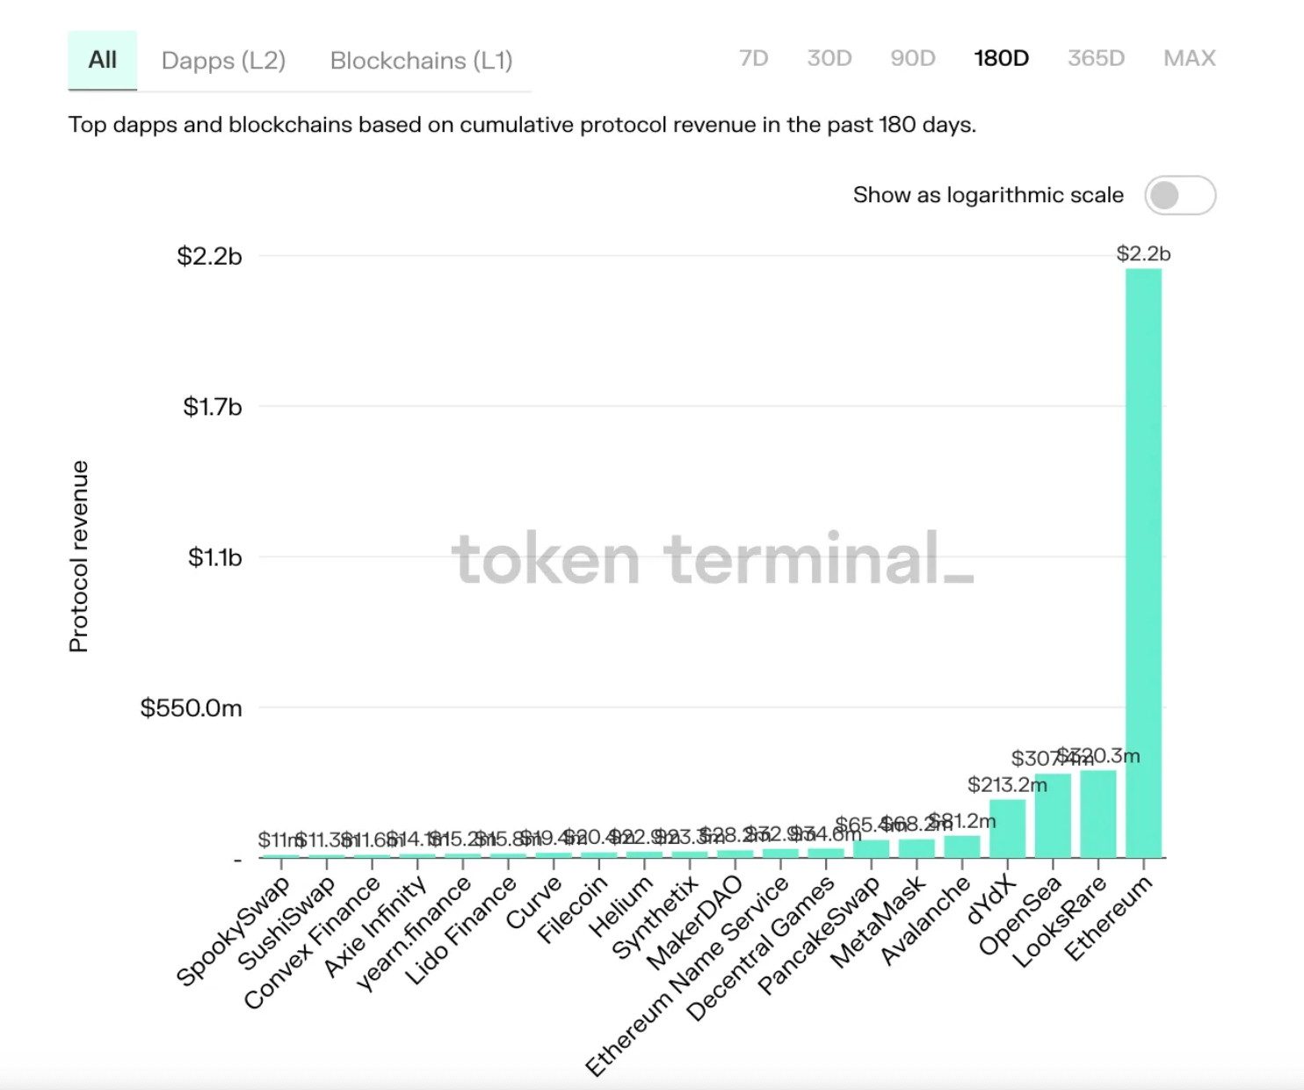
Task: Click the Synthetix axis label
Action: 655,918
